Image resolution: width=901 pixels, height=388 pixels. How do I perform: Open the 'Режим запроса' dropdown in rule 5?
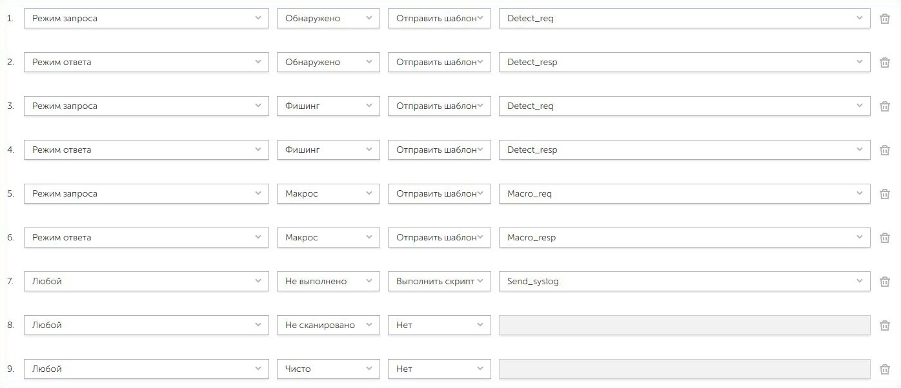tap(147, 194)
